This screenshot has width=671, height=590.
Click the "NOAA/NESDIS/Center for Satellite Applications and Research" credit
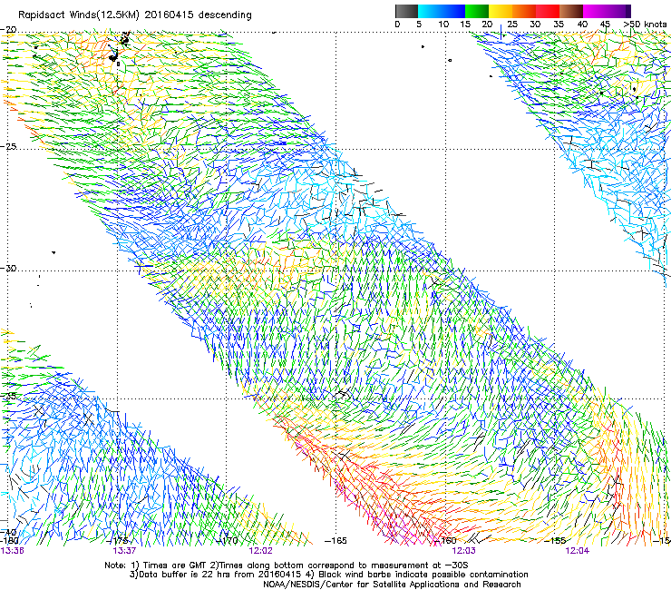click(x=392, y=585)
